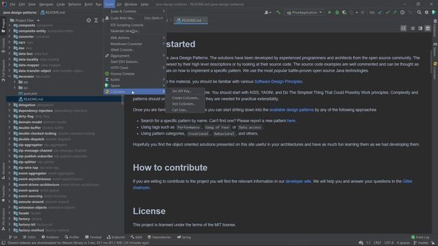Expand the event-queue module folder
Screen dimensions: 438x246
pyautogui.click(x=10, y=190)
